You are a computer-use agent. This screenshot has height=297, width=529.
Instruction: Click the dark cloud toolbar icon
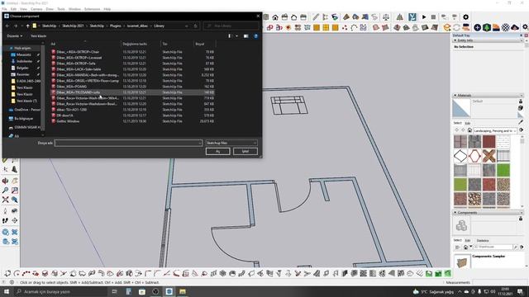(x=515, y=27)
